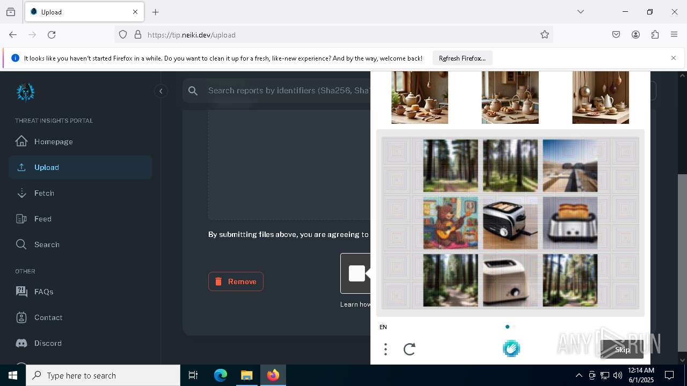Show hidden system tray icons
The image size is (687, 386).
(x=579, y=375)
